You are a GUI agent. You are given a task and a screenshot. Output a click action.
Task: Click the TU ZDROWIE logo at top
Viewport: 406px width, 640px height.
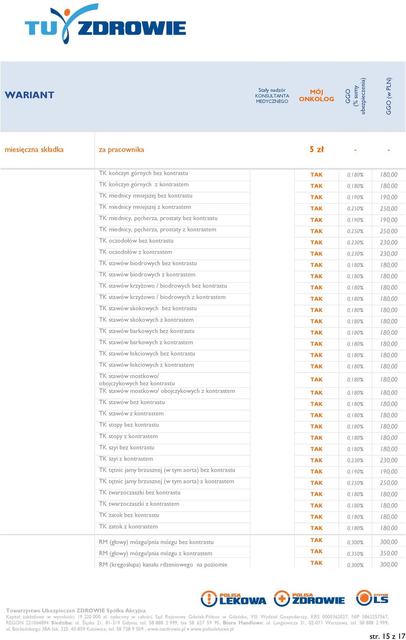pyautogui.click(x=105, y=24)
